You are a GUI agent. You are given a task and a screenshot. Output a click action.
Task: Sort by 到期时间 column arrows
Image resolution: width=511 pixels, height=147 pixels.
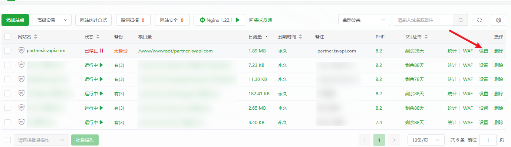[300, 37]
